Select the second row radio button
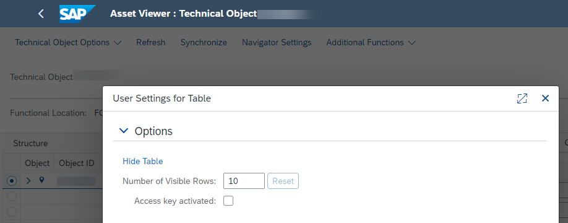Viewport: 568px width, 223px height. tap(12, 196)
